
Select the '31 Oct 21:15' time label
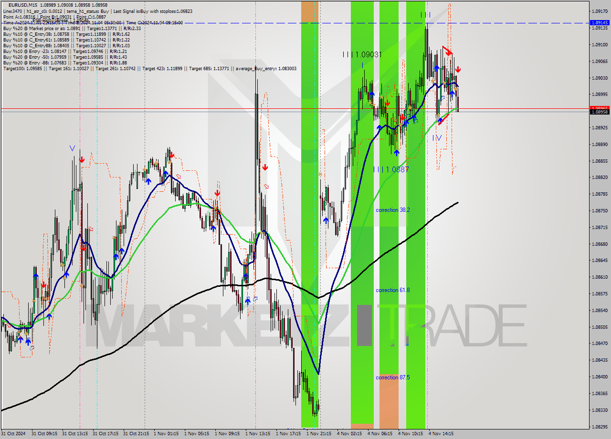click(x=137, y=434)
